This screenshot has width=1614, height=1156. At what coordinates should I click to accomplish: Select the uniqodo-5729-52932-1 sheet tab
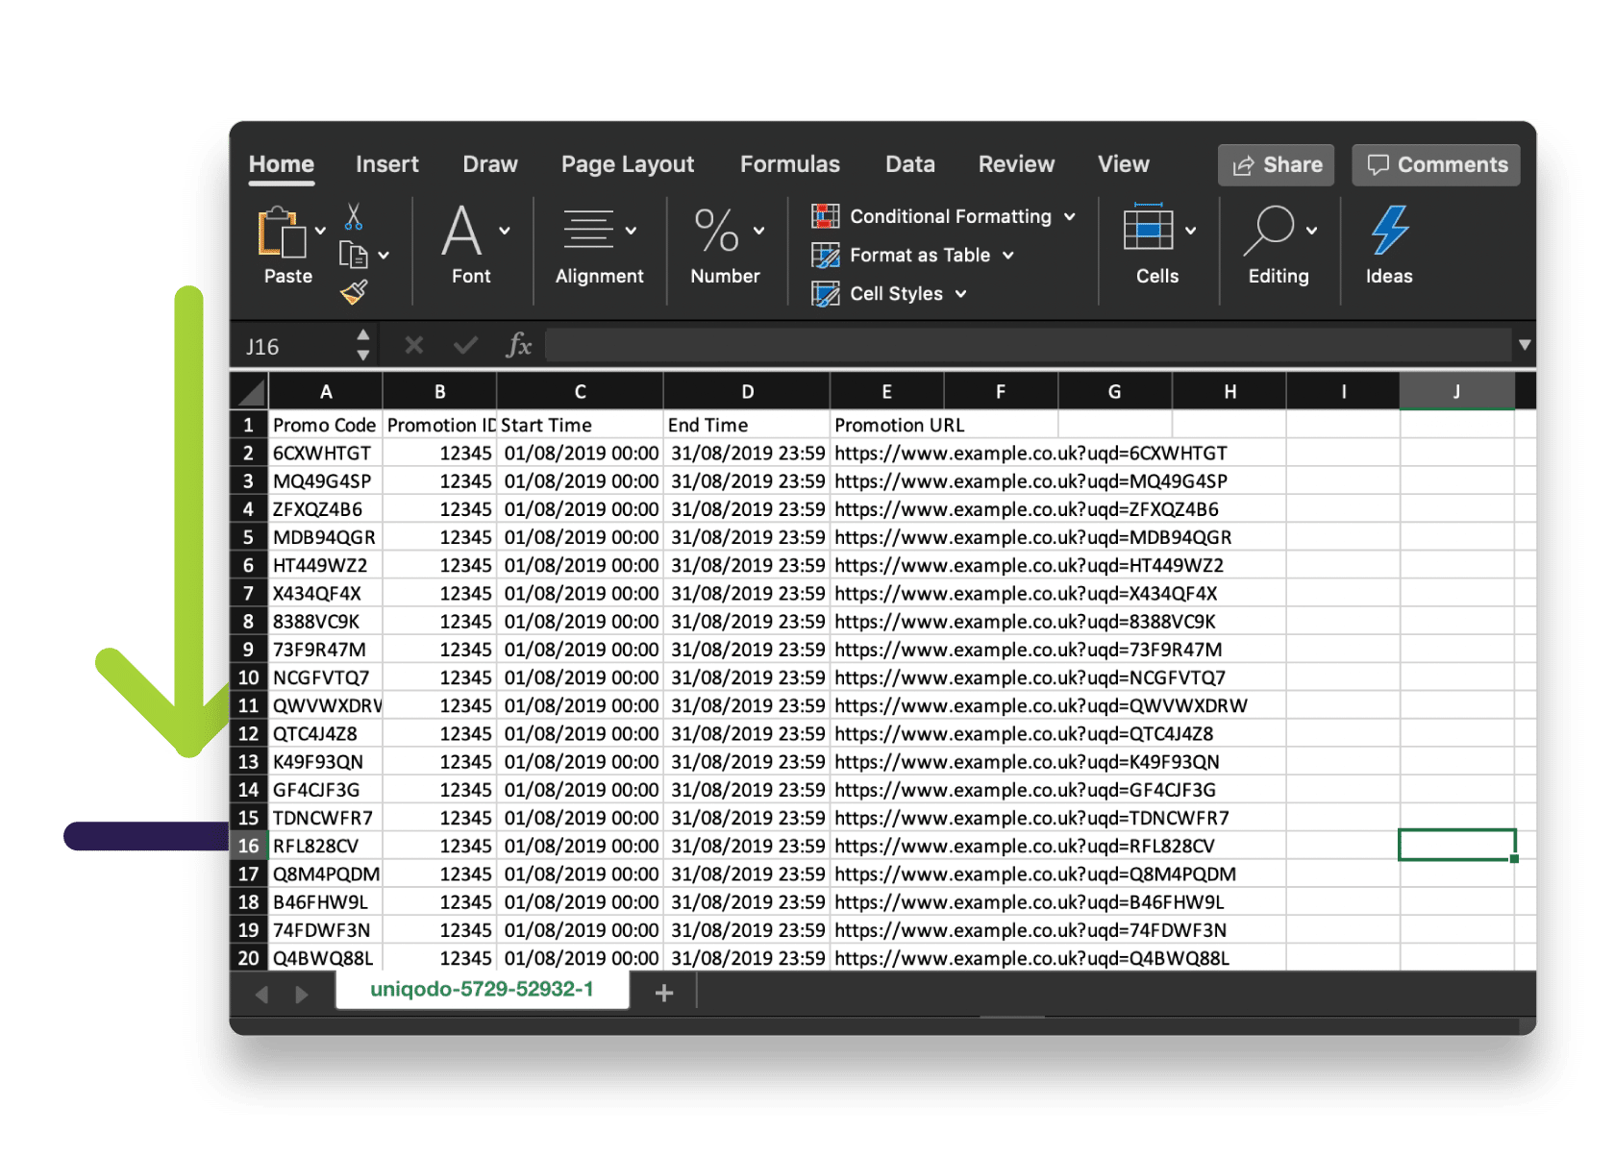[x=482, y=990]
